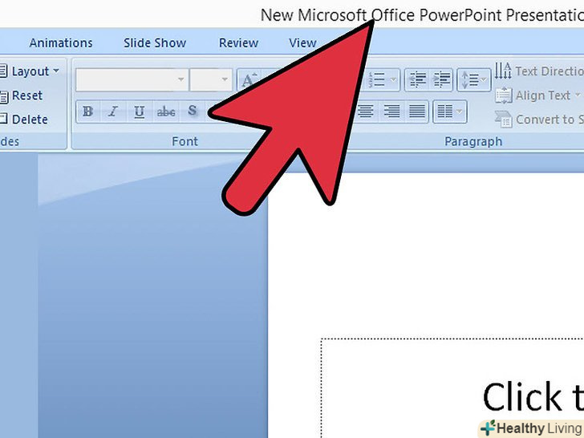The image size is (584, 438).
Task: Click Decrease List Level icon
Action: (x=417, y=79)
